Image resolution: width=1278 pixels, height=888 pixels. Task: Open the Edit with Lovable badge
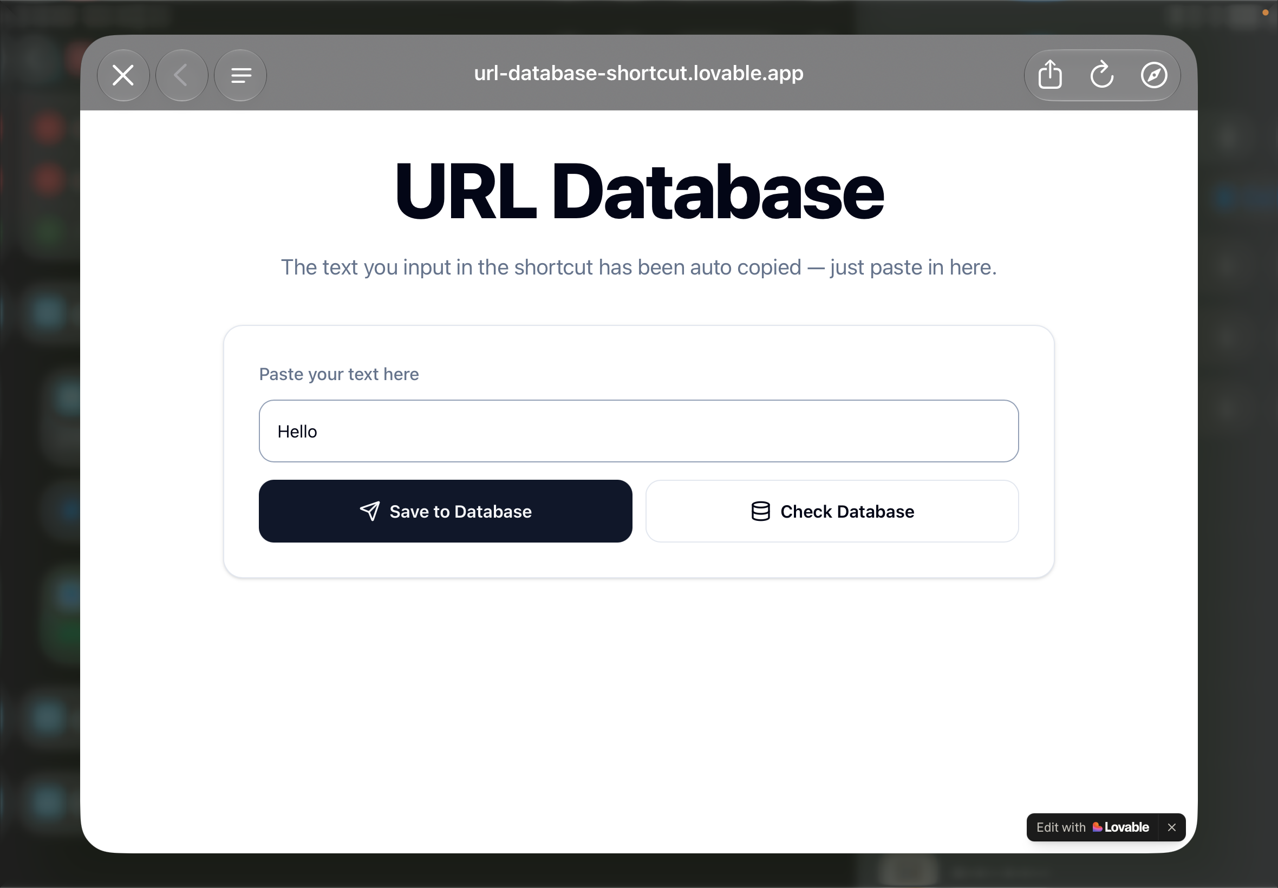1092,827
